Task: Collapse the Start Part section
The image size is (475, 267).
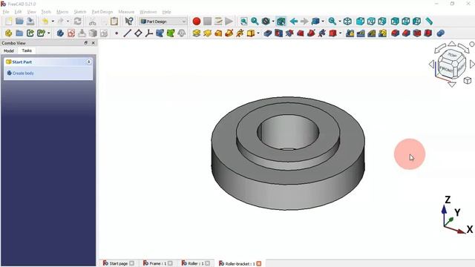Action: [x=89, y=62]
